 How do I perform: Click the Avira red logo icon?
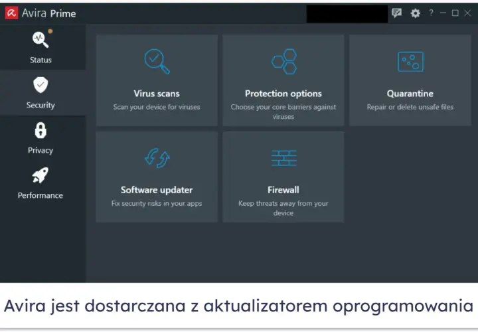tap(11, 13)
